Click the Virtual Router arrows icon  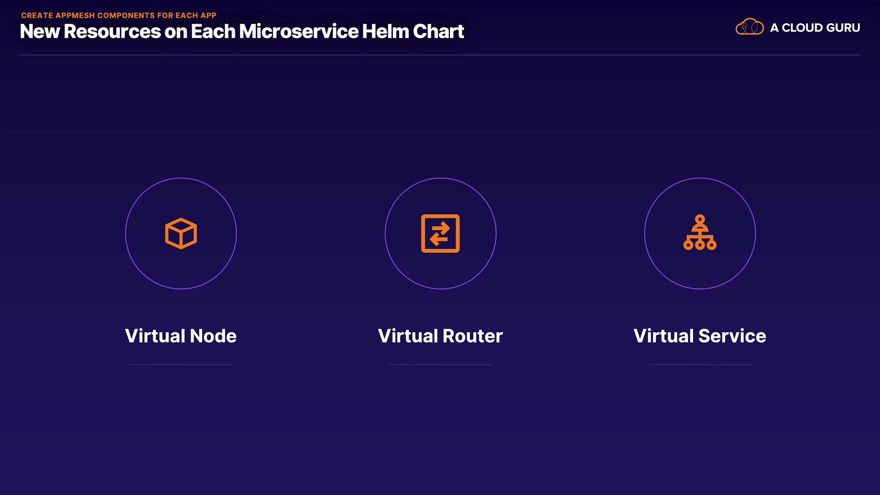[440, 233]
